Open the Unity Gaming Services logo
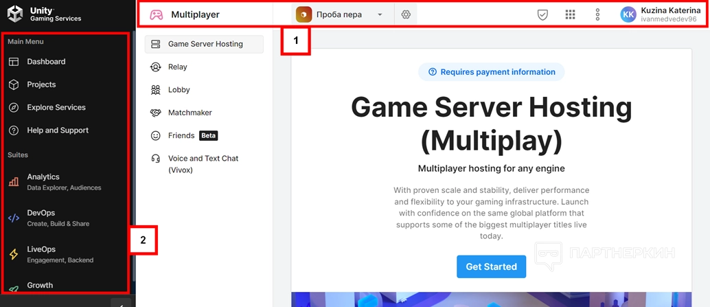The width and height of the screenshot is (710, 307). click(x=45, y=14)
